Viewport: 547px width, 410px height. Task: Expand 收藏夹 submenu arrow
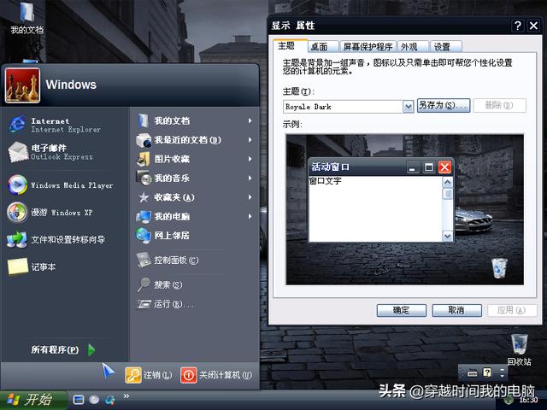(250, 197)
